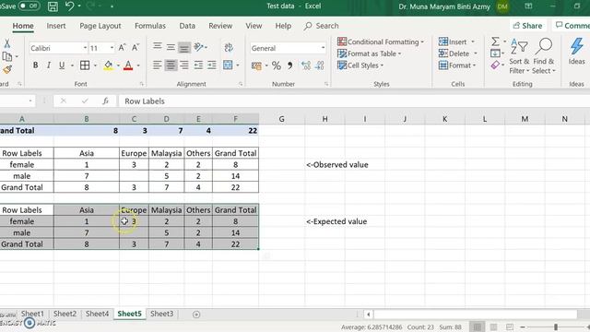Apply Underline formatting

coord(62,65)
